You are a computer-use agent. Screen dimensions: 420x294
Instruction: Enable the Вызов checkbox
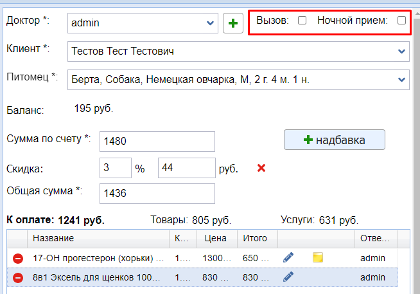click(x=302, y=21)
